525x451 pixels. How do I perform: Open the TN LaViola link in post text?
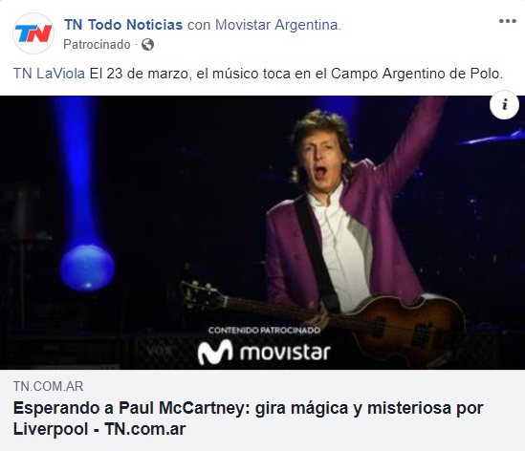click(49, 74)
